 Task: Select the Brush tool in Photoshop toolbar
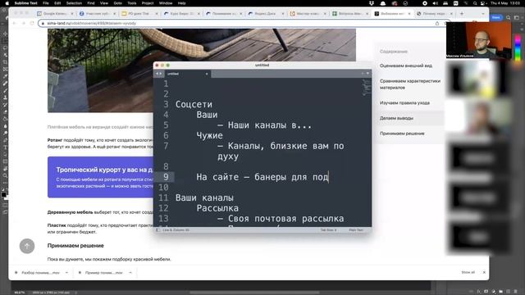[x=5, y=90]
